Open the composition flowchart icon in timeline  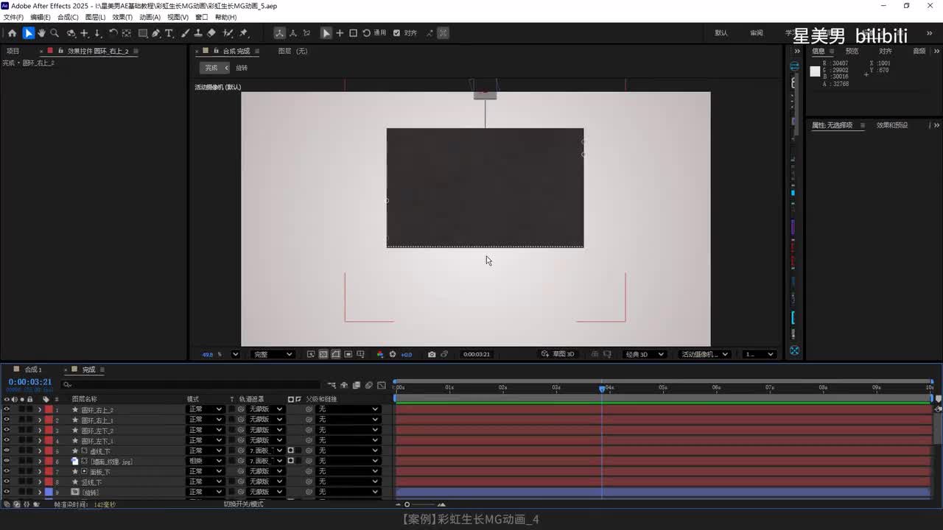pyautogui.click(x=332, y=385)
